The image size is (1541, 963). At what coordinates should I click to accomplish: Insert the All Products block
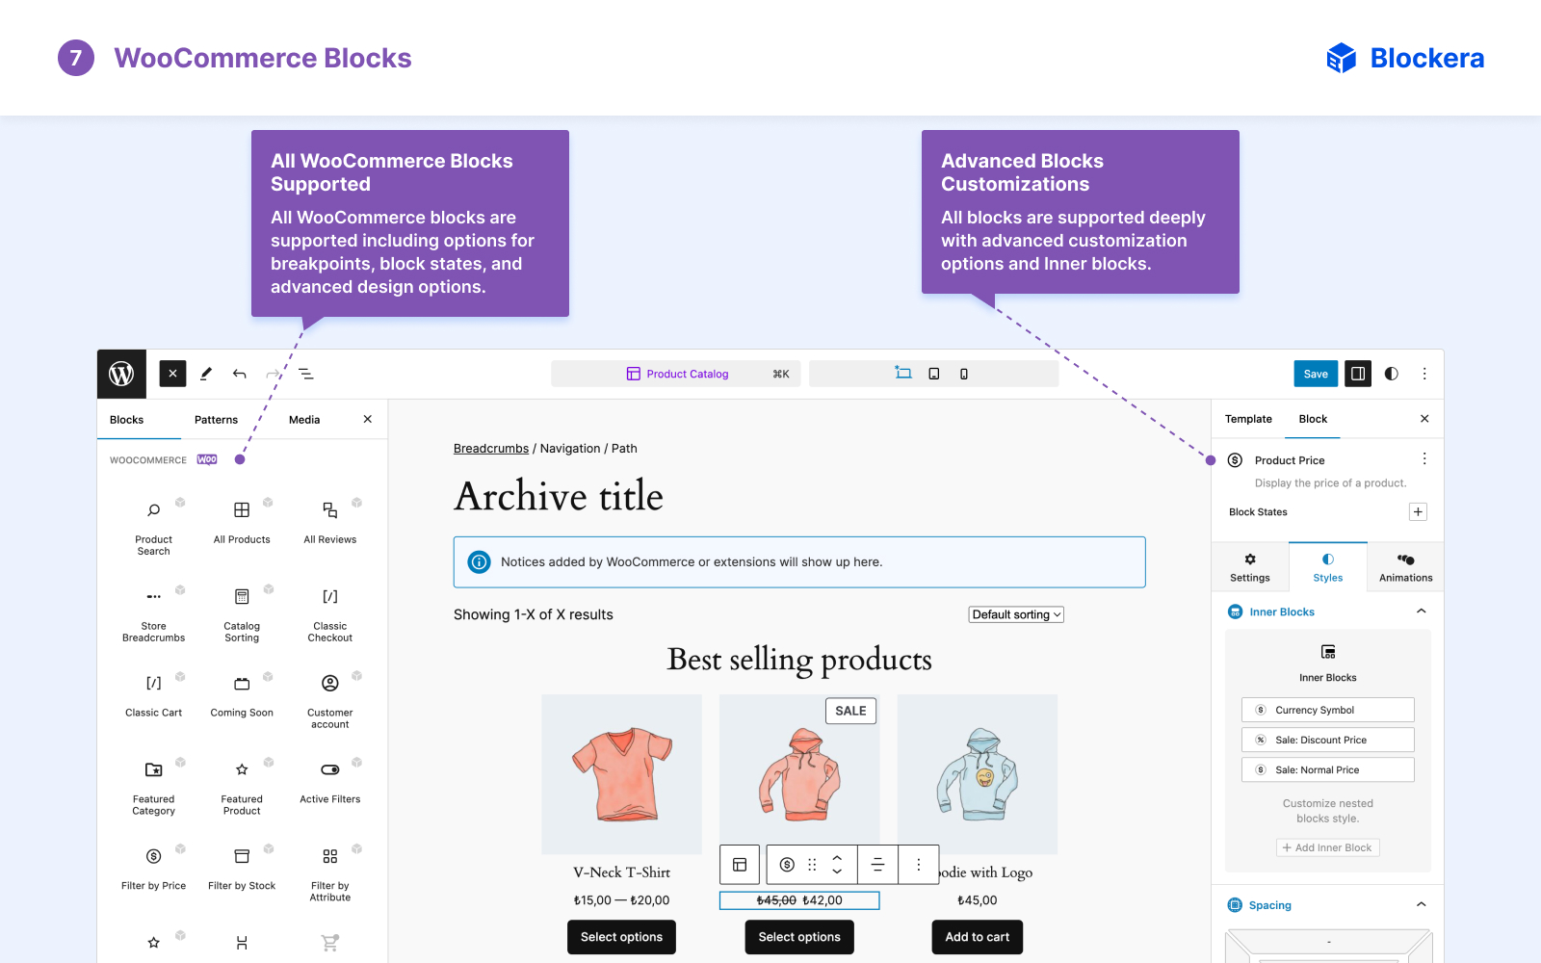(242, 520)
